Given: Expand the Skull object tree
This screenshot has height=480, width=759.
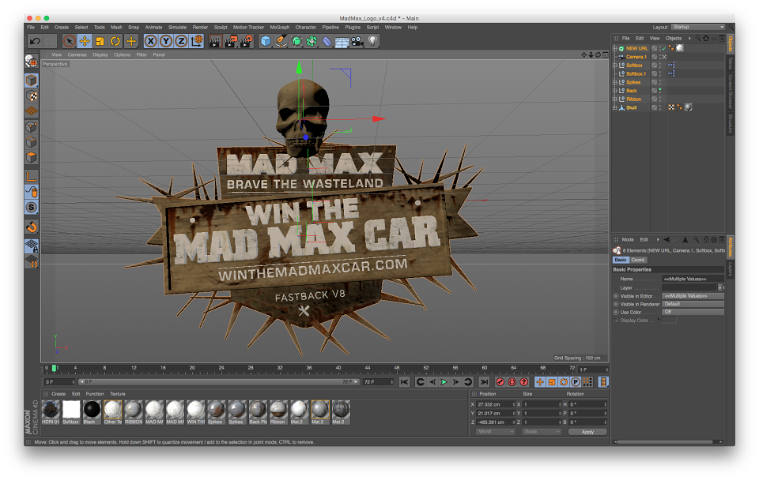Looking at the screenshot, I should tap(615, 107).
